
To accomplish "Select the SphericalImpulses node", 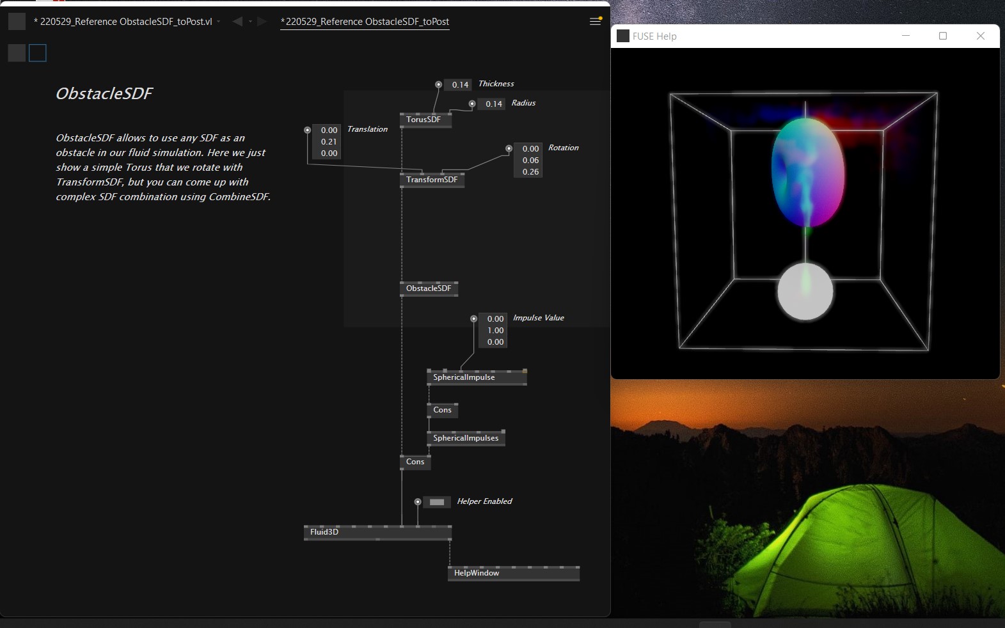I will tap(466, 438).
